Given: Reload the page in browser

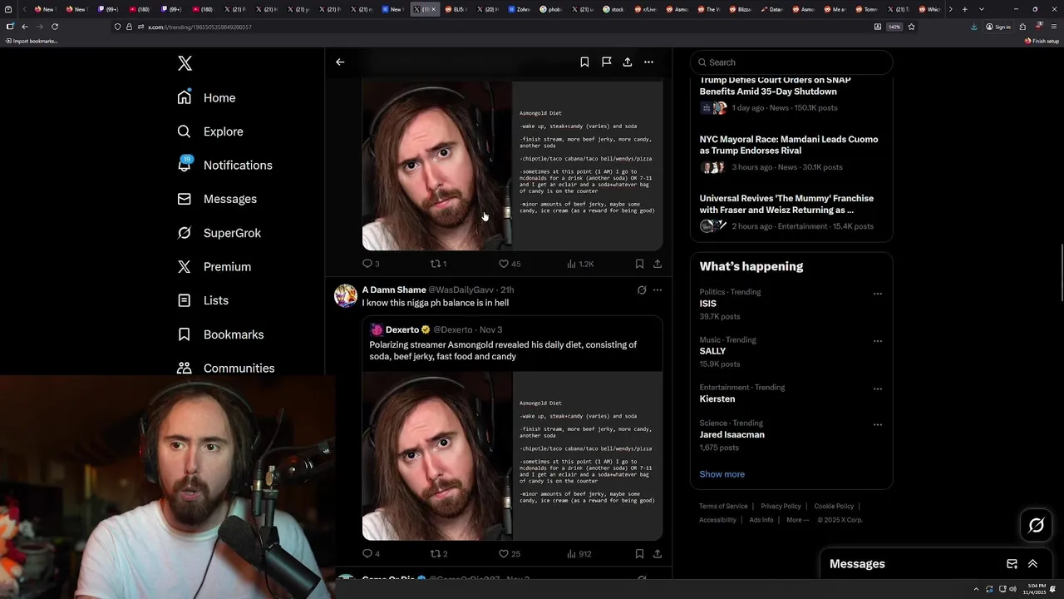Looking at the screenshot, I should tap(55, 27).
